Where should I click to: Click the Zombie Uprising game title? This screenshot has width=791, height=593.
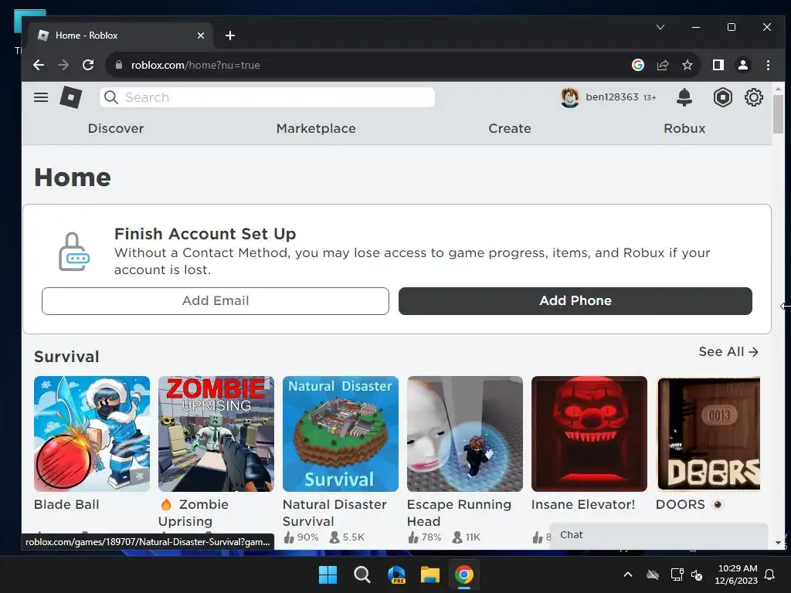[x=194, y=513]
